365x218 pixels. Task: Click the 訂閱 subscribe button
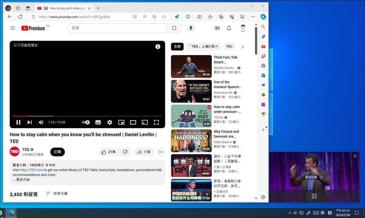pyautogui.click(x=57, y=152)
